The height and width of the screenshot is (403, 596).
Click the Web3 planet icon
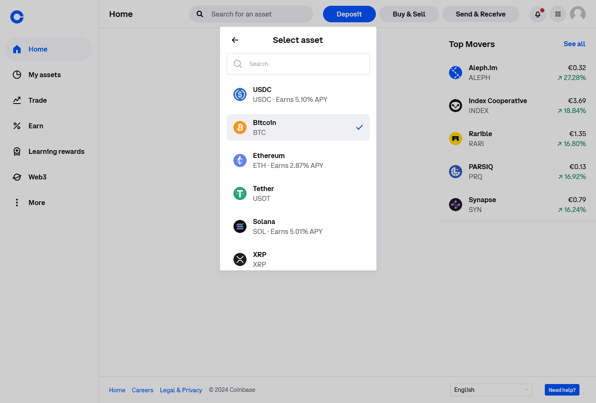coord(17,177)
